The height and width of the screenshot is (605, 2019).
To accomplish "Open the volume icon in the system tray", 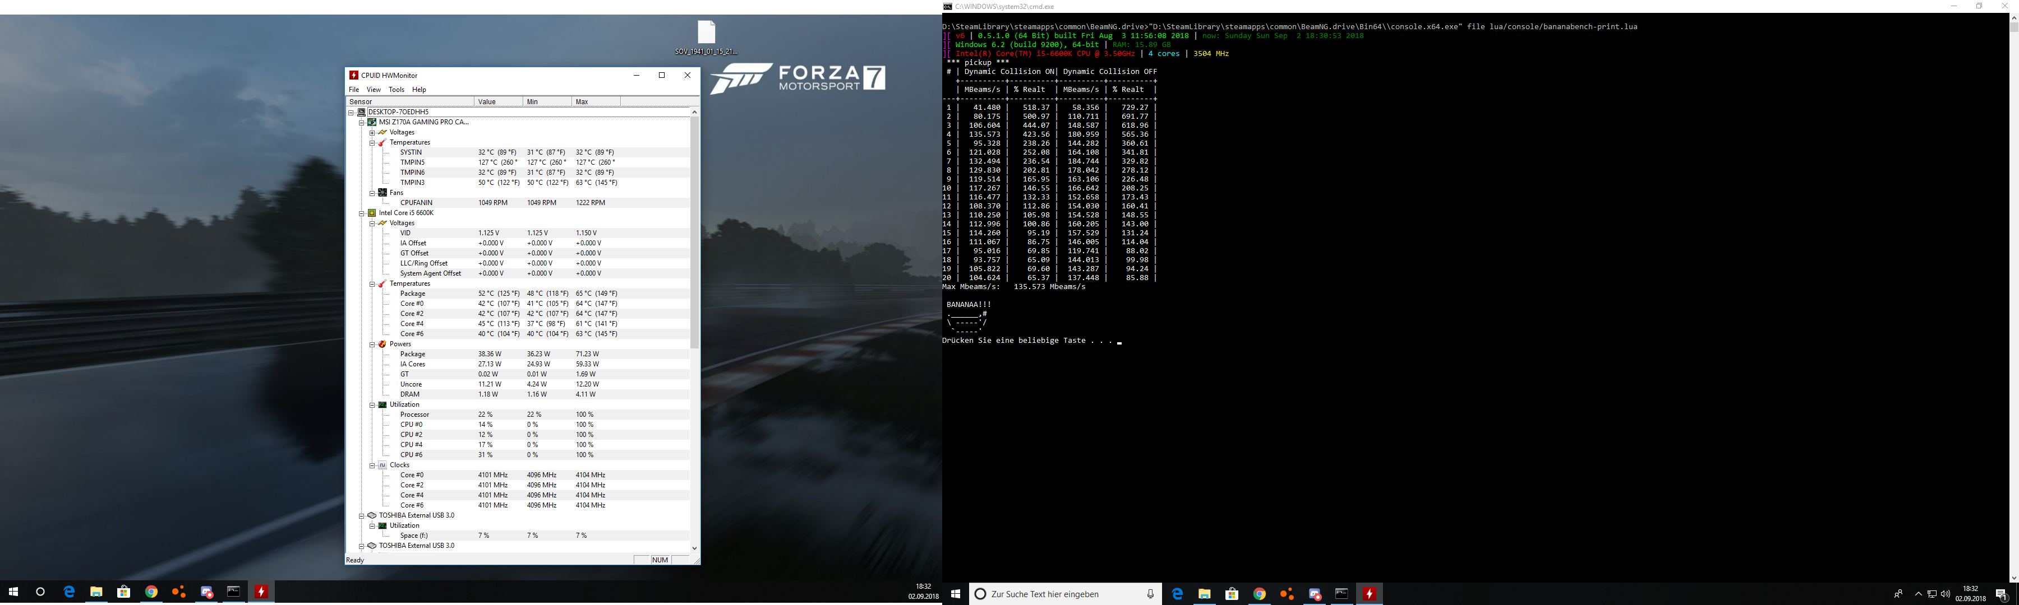I will (1946, 594).
